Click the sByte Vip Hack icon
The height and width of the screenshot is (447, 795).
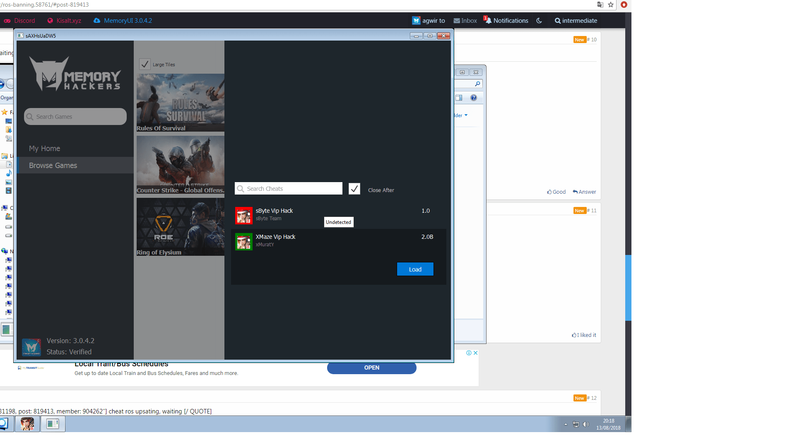[244, 216]
